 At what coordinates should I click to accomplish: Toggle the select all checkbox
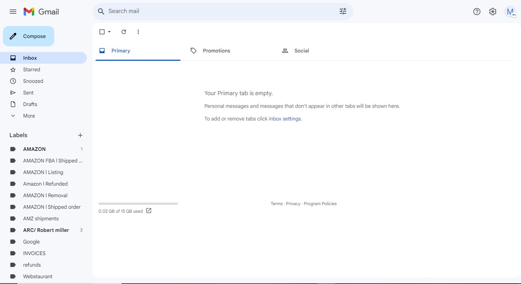102,32
